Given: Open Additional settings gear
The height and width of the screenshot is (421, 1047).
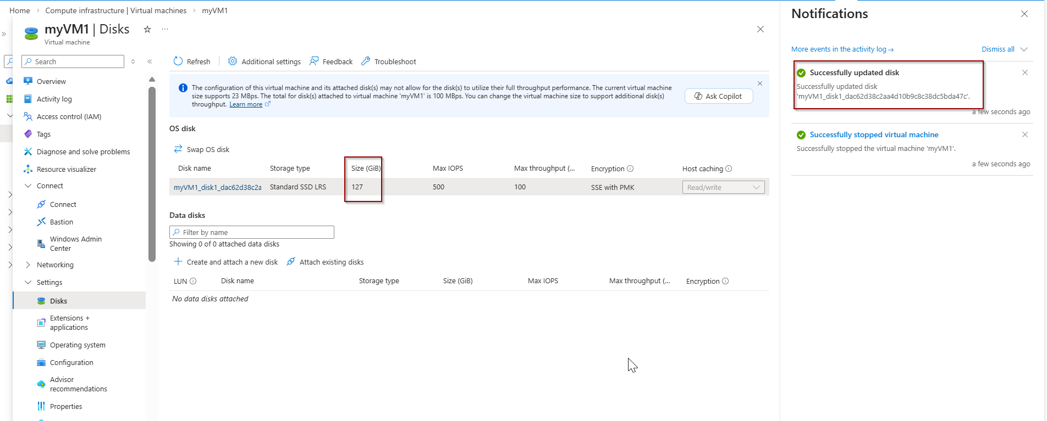Looking at the screenshot, I should [x=264, y=61].
